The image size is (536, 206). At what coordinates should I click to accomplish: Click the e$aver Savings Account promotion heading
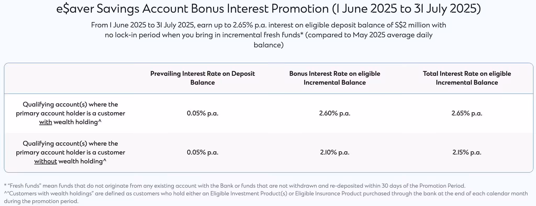(x=268, y=9)
